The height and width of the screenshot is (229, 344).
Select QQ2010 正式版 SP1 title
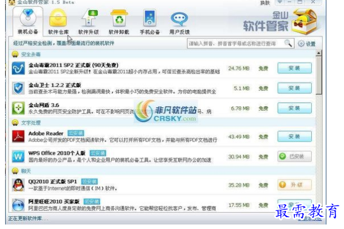[53, 182]
